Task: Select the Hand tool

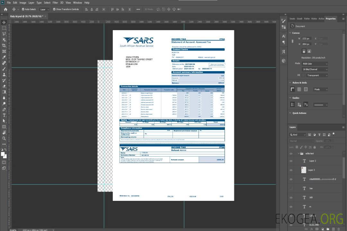Action: [4, 133]
